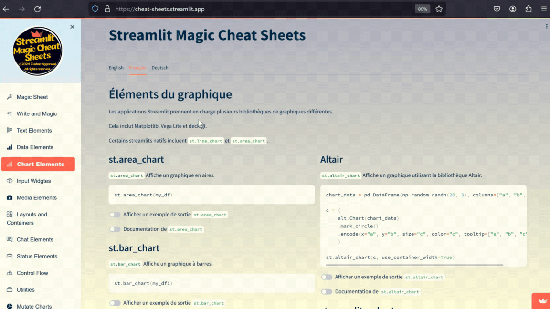Open the browser hamburger menu
This screenshot has height=309, width=550.
point(544,9)
